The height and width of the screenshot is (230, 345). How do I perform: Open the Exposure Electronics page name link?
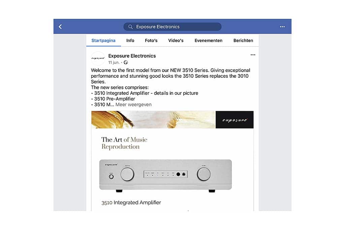(132, 56)
